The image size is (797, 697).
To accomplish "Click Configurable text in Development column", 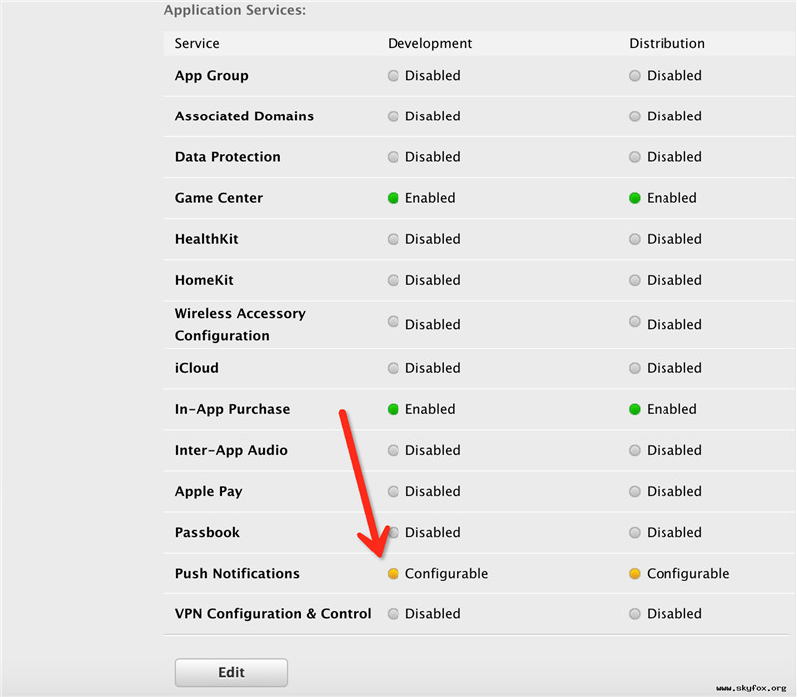I will [446, 574].
